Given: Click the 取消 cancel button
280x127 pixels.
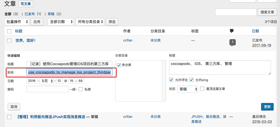Looking at the screenshot, I should [x=14, y=107].
